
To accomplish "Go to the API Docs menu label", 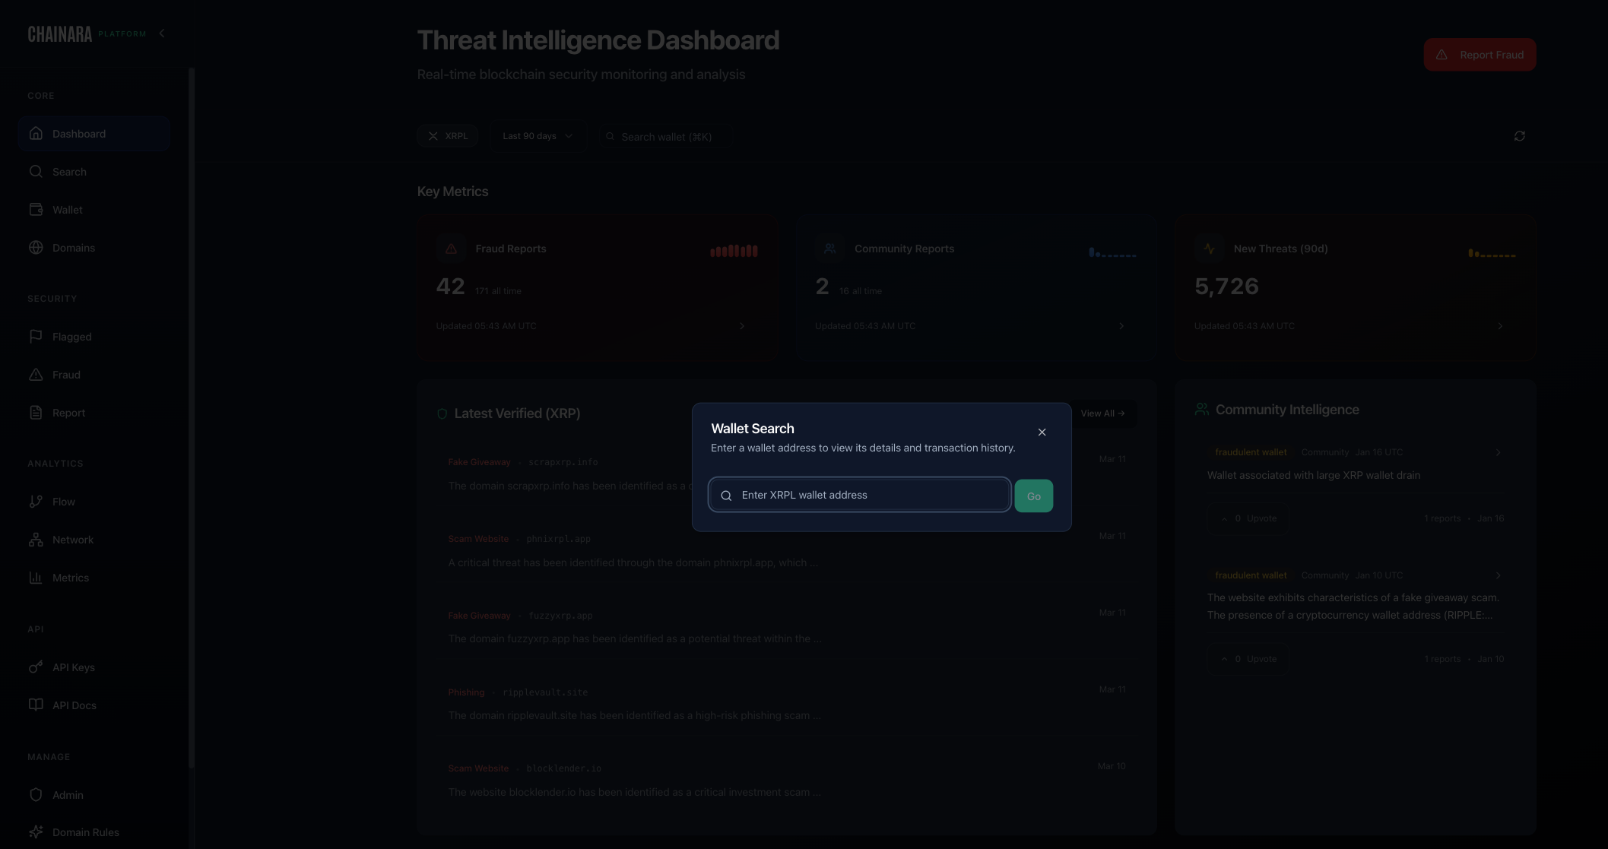I will [x=75, y=705].
